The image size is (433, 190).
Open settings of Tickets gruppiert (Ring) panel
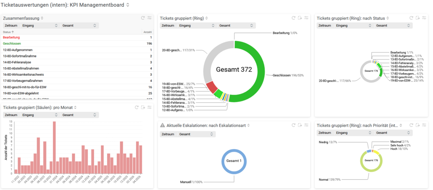tap(307, 18)
